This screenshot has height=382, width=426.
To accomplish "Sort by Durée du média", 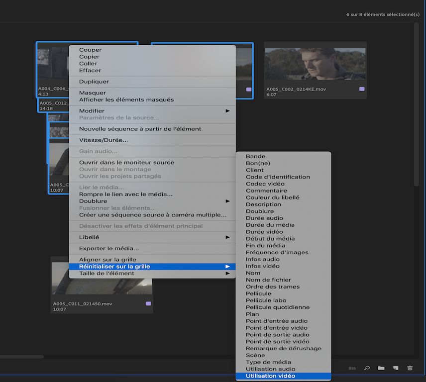I will (x=283, y=225).
